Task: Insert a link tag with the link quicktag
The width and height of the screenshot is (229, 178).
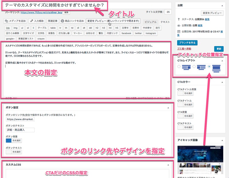Action: pos(8,28)
